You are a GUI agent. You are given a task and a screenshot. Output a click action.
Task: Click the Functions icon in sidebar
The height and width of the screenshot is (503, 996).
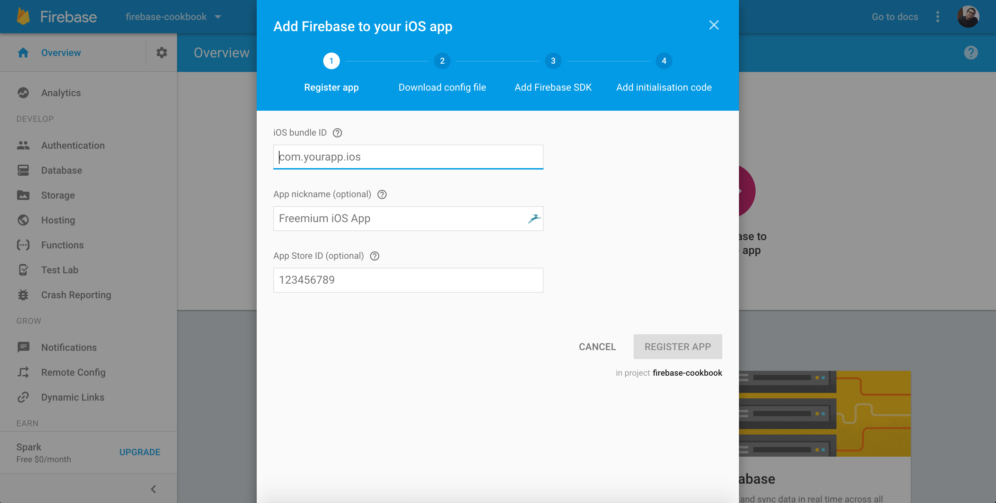tap(23, 245)
